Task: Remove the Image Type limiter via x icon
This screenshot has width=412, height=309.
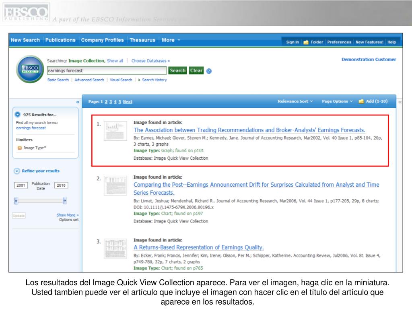Action: (19, 148)
